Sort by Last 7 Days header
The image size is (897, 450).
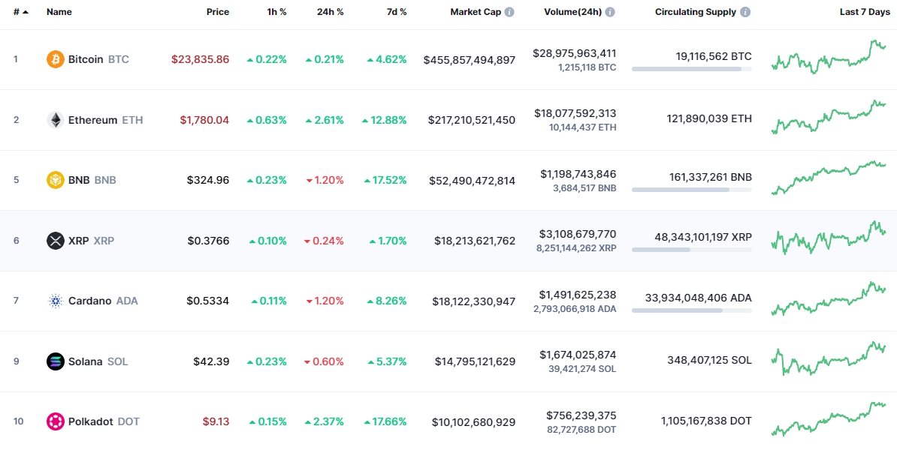coord(865,12)
